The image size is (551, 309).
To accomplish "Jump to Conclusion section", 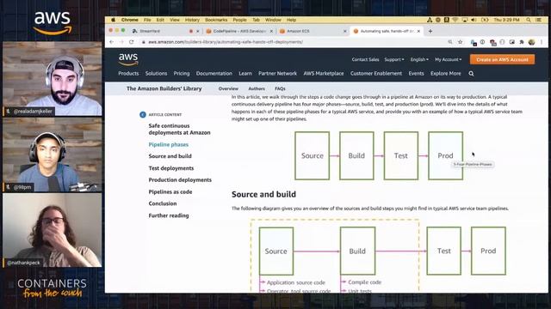I will [x=163, y=203].
